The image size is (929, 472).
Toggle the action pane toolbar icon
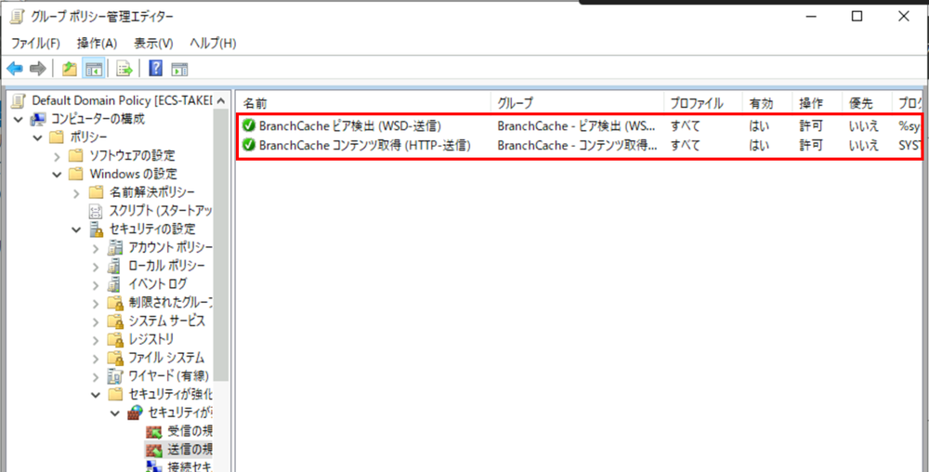coord(179,69)
